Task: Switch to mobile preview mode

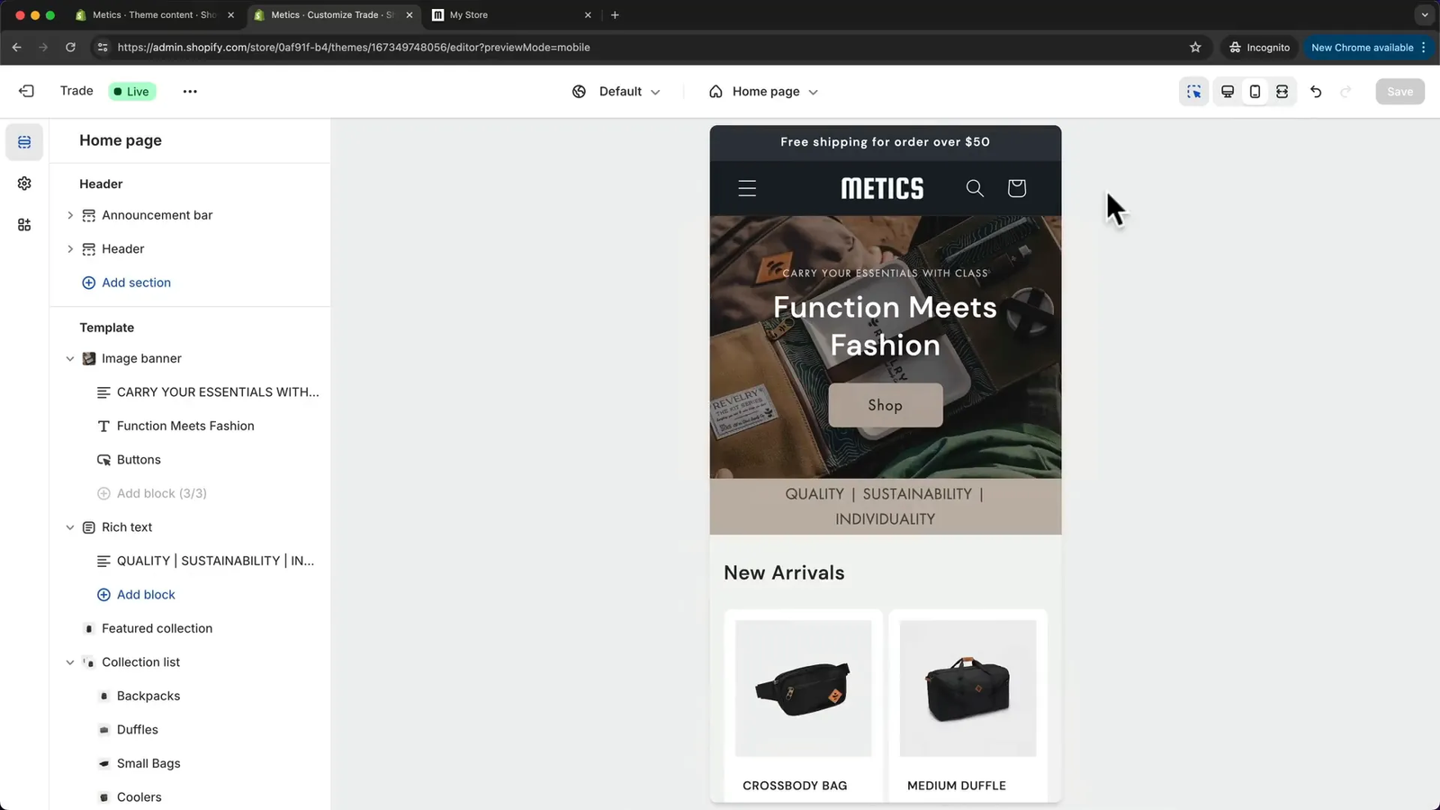Action: pyautogui.click(x=1255, y=92)
